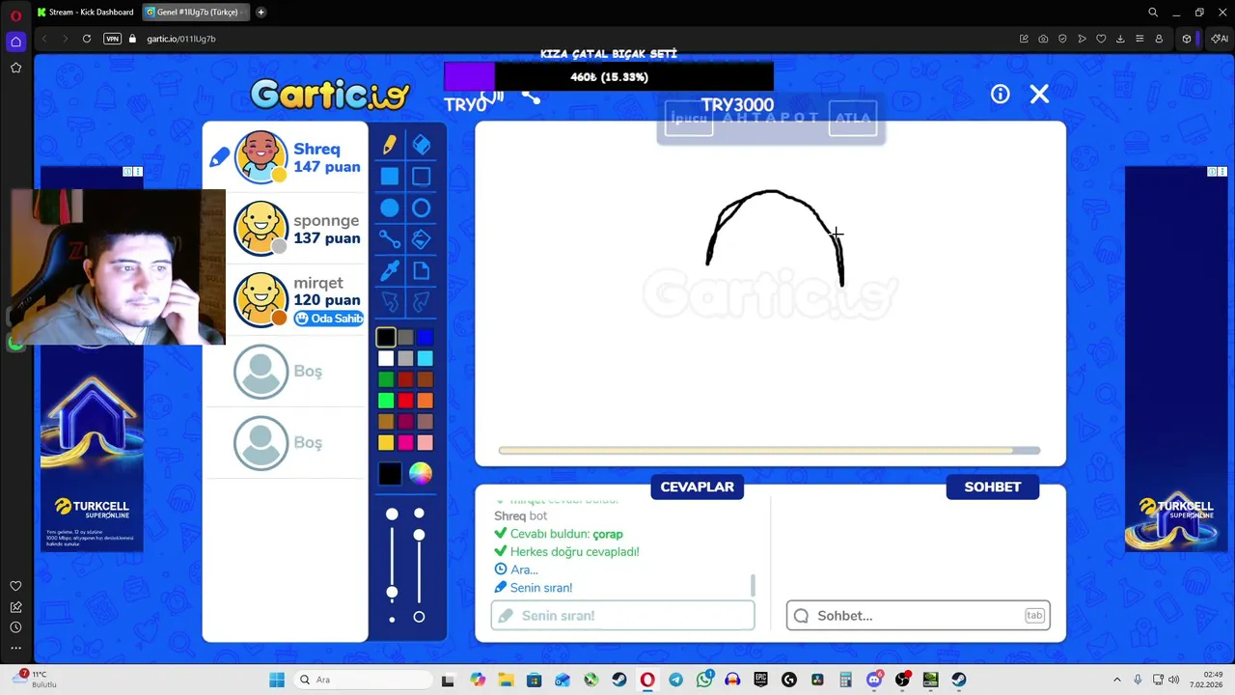This screenshot has width=1235, height=695.
Task: Open the SOHBET tab
Action: click(x=992, y=486)
